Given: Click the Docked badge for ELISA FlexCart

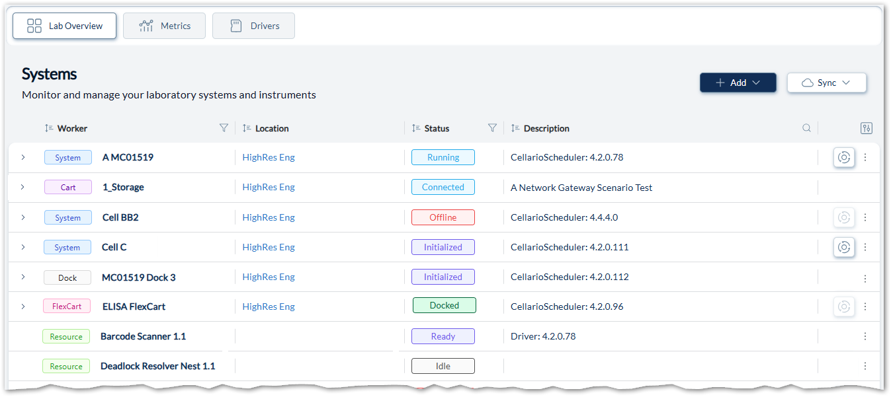Looking at the screenshot, I should pos(444,305).
